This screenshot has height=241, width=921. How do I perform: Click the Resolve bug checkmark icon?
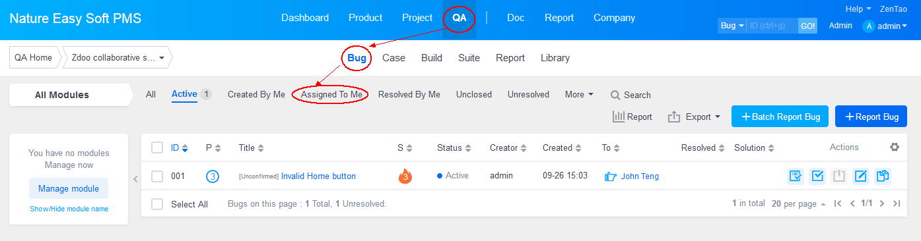point(817,176)
